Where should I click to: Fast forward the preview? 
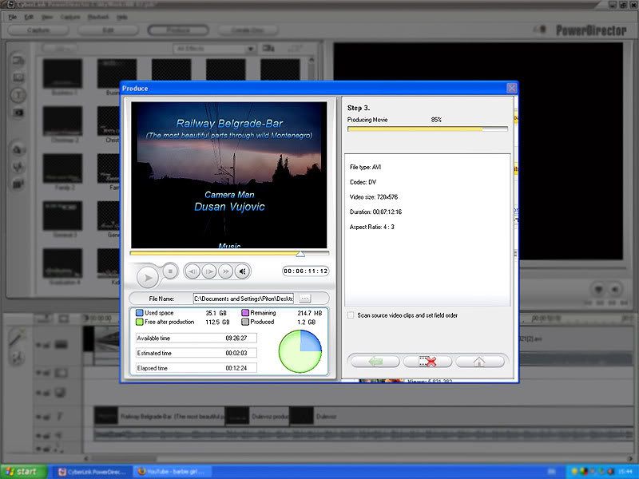coord(225,271)
